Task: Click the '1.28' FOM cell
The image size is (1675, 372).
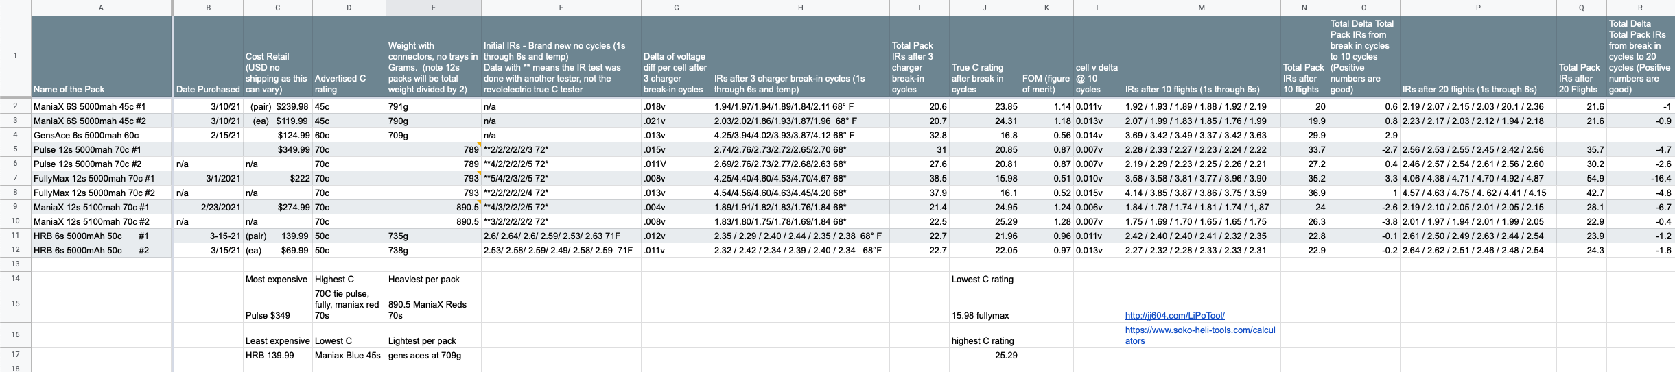Action: 1046,221
